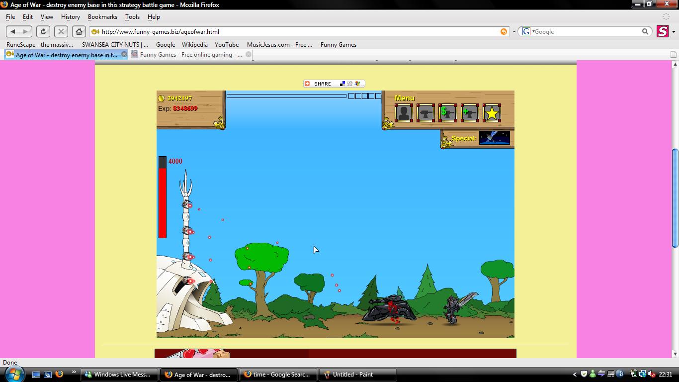Click the network tray icon

click(x=643, y=374)
